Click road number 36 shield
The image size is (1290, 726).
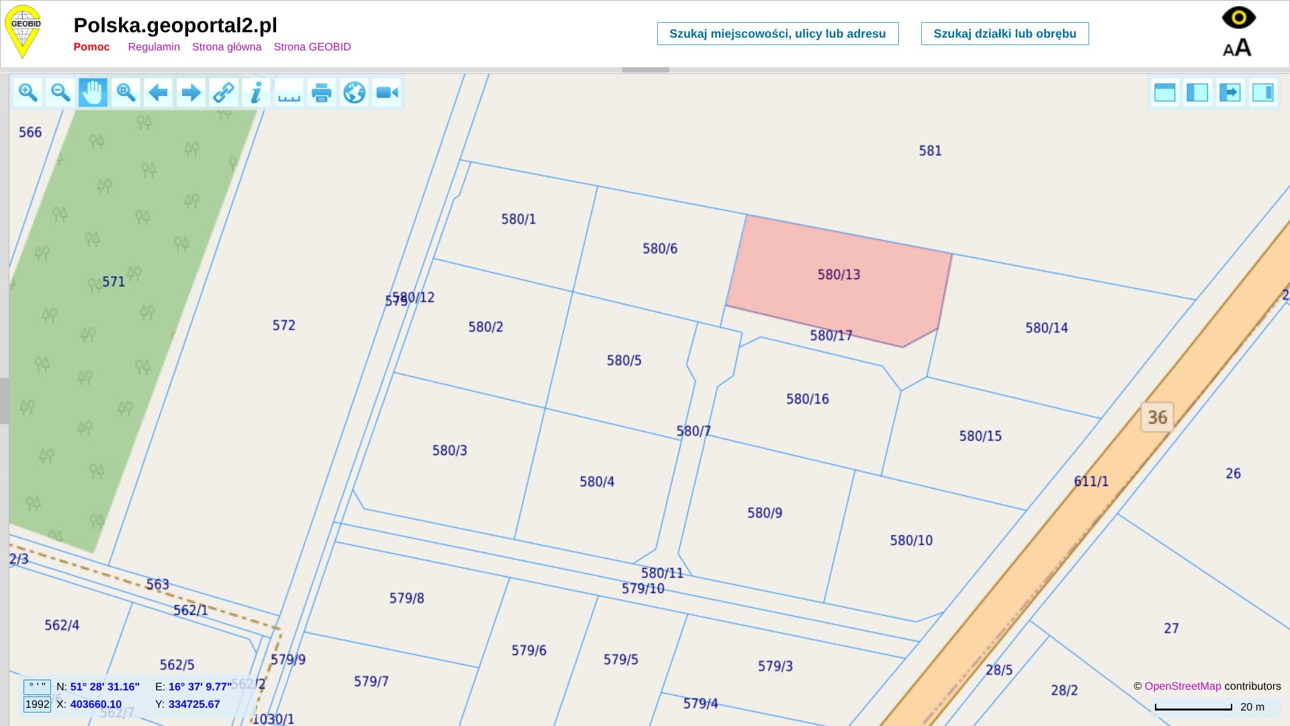tap(1158, 417)
